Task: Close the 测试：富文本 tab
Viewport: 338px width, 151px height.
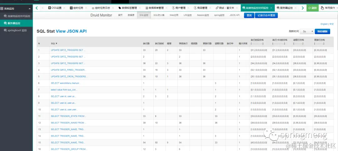Action: click(x=237, y=8)
